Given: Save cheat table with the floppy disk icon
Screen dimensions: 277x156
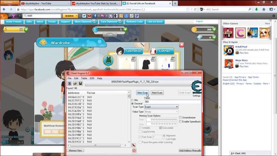Looking at the screenshot, I should click(x=81, y=83).
